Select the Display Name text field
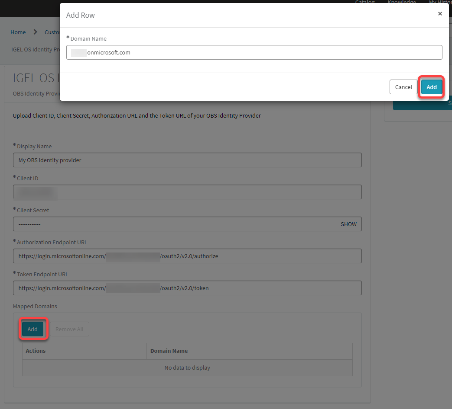Image resolution: width=452 pixels, height=409 pixels. click(x=187, y=160)
